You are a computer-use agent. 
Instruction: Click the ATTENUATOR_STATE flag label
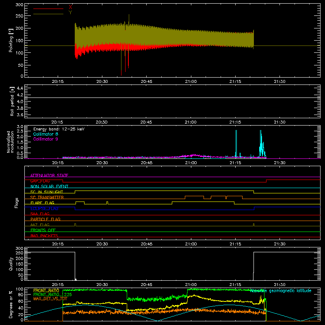pyautogui.click(x=49, y=175)
